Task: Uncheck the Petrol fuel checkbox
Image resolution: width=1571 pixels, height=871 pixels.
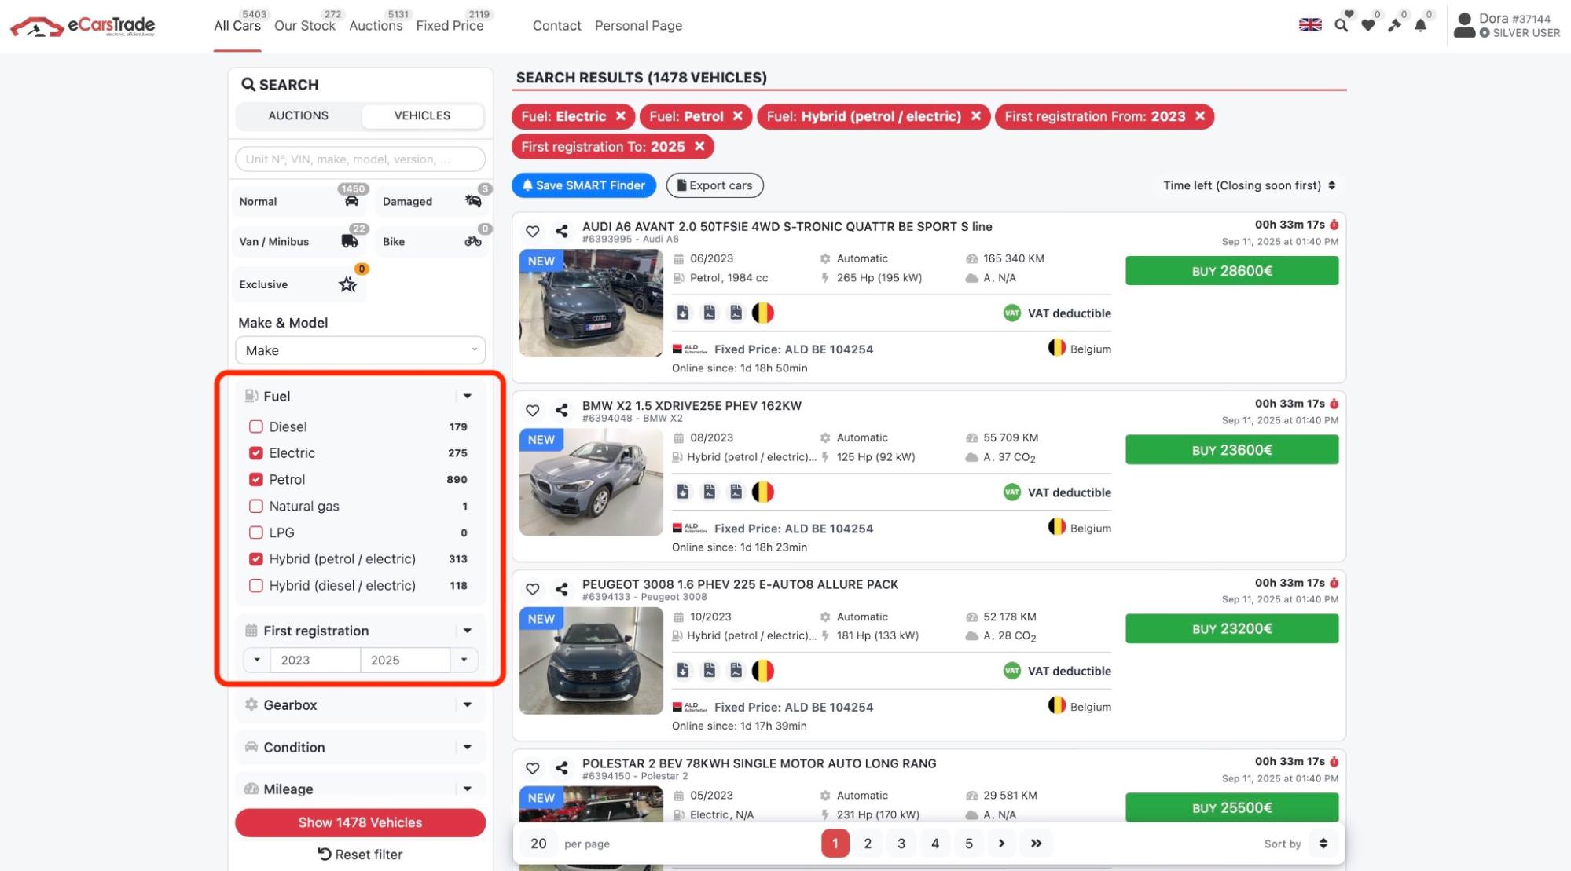Action: point(256,479)
